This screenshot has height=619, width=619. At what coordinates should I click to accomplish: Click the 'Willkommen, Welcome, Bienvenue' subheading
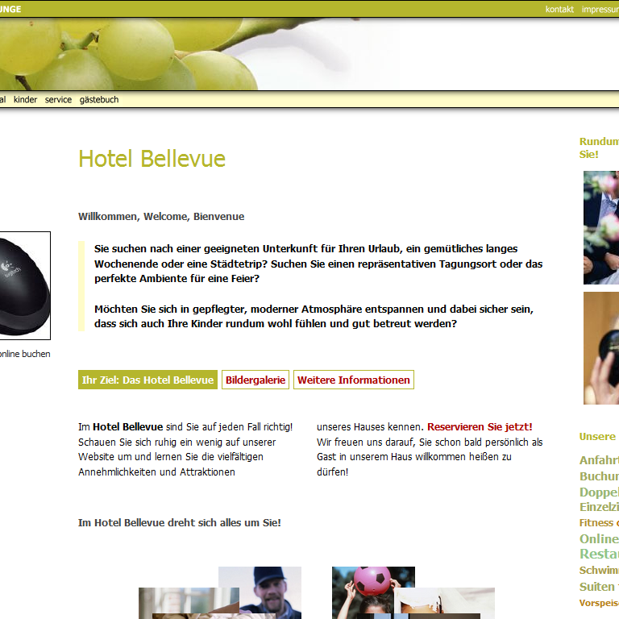pyautogui.click(x=161, y=216)
